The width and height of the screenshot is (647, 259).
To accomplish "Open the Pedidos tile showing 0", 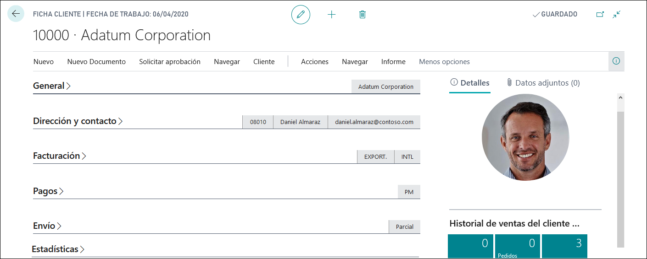I will (x=518, y=246).
